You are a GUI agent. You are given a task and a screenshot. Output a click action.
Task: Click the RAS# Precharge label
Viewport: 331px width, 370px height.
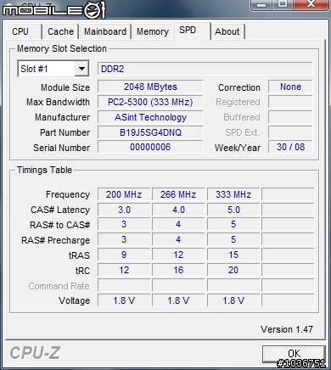tap(56, 240)
